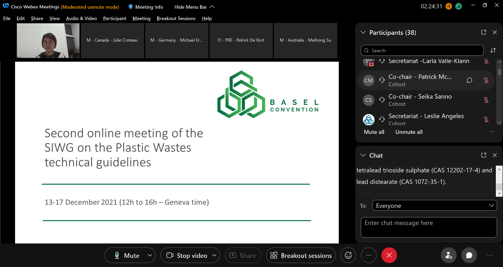The image size is (503, 267).
Task: Collapse the Participants panel chevron
Action: [x=363, y=32]
